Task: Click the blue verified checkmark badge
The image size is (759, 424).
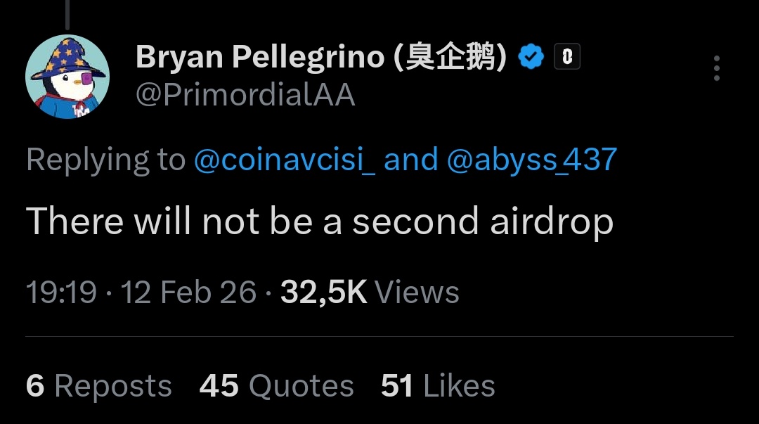Action: [531, 57]
